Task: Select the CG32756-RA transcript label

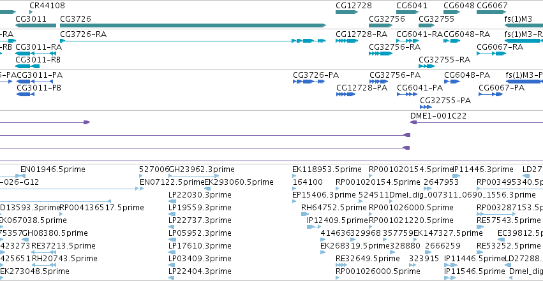Action: tap(394, 47)
